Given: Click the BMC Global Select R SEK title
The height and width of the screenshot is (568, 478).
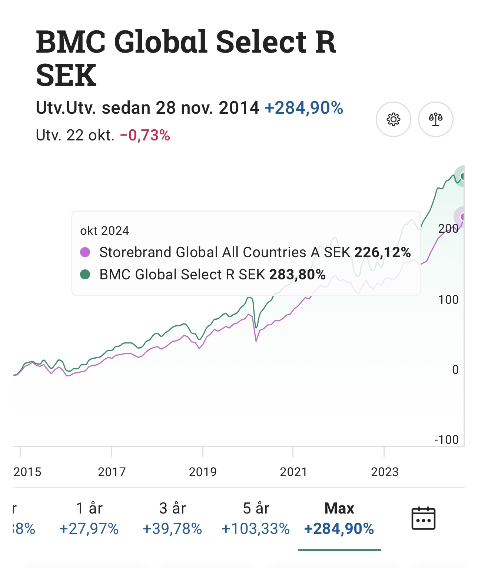Looking at the screenshot, I should pyautogui.click(x=185, y=58).
